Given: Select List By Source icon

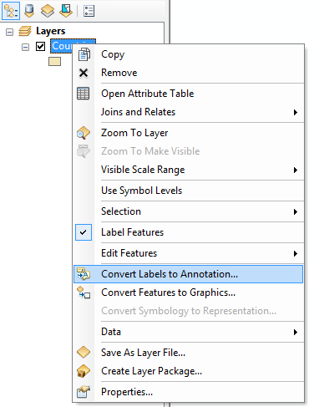Looking at the screenshot, I should [29, 11].
